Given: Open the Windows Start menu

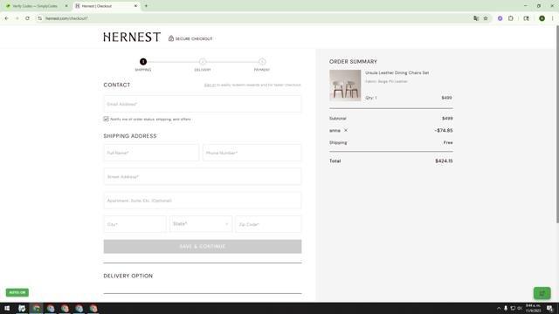Looking at the screenshot, I should click(7, 308).
